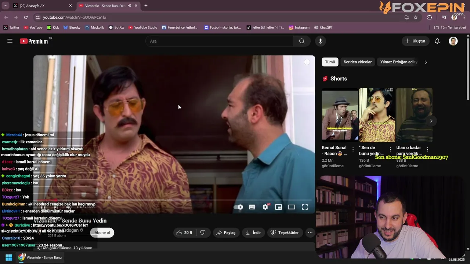
Task: Switch to theater mode
Action: pyautogui.click(x=292, y=207)
